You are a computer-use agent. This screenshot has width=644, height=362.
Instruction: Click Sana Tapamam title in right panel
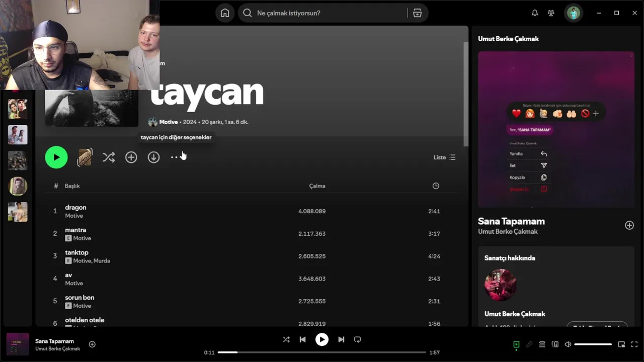point(511,221)
